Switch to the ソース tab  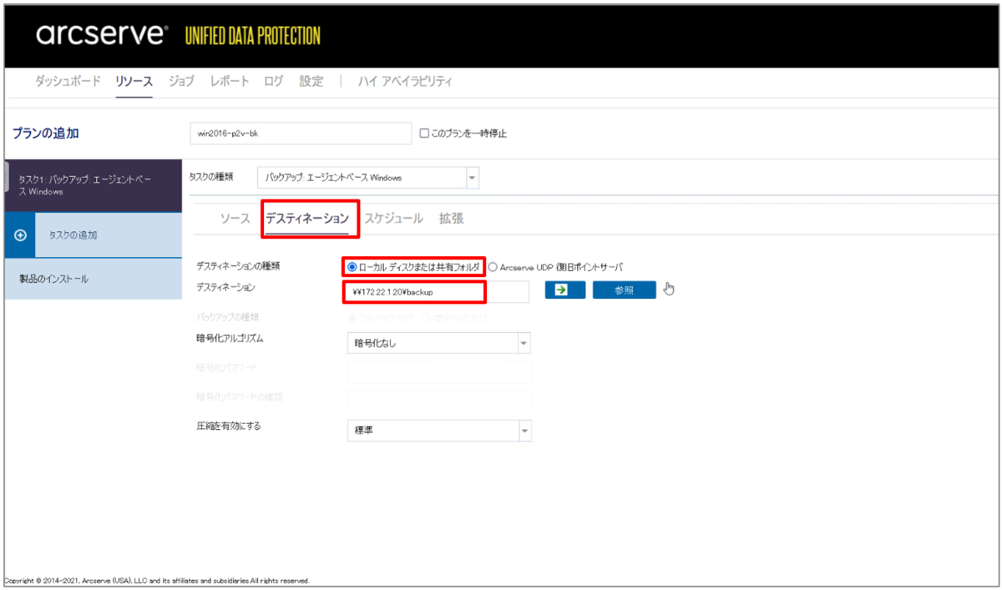tap(235, 219)
